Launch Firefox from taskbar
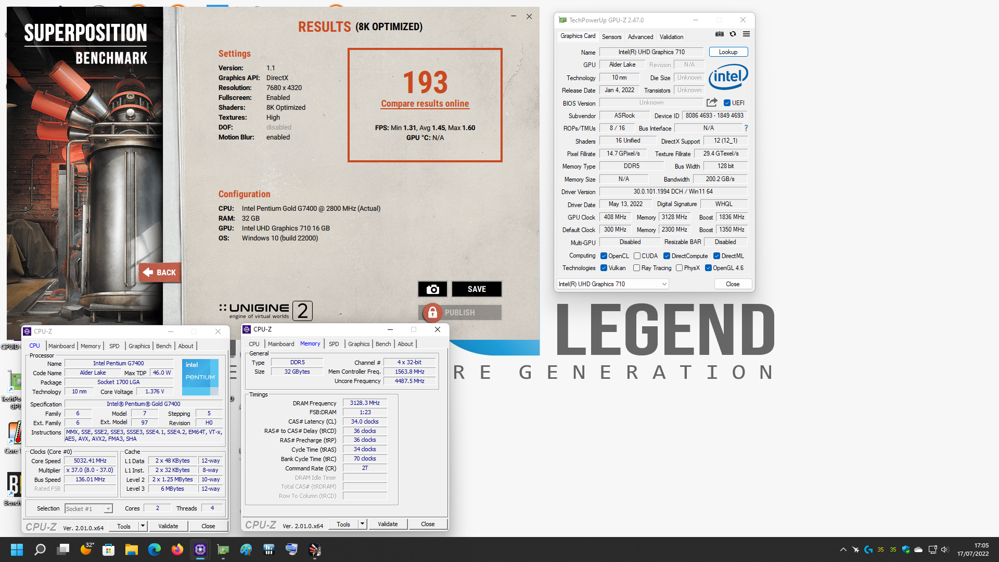Screen dimensions: 999x562 [x=177, y=550]
